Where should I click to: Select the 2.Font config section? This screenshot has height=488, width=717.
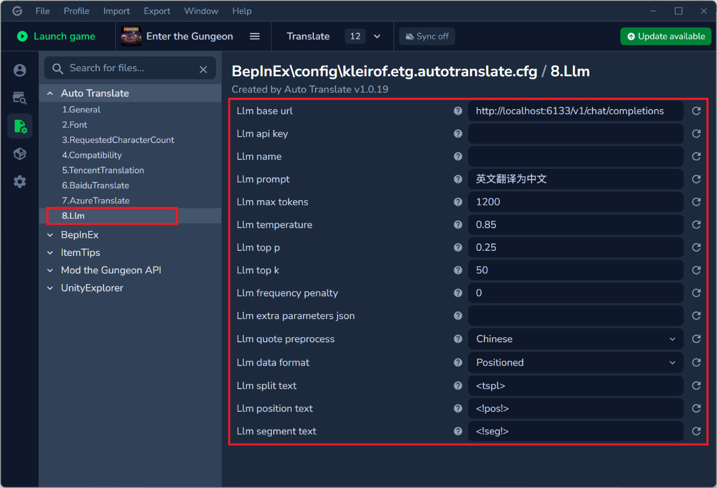tap(130, 125)
